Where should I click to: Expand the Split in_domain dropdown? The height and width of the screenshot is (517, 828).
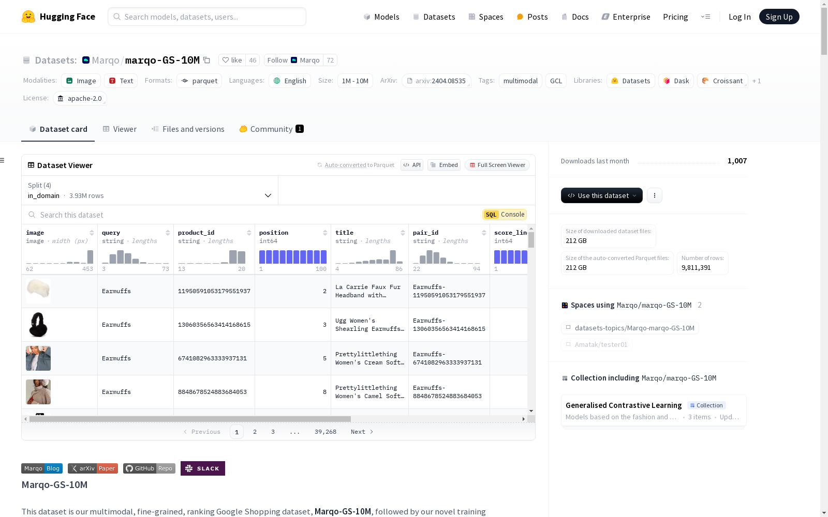(x=150, y=190)
